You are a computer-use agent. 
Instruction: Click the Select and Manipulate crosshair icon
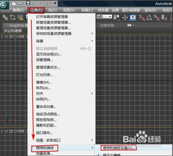coord(125,17)
